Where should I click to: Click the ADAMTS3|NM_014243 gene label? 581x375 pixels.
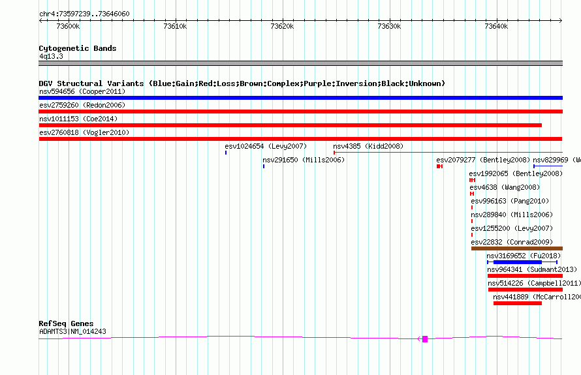coord(72,331)
